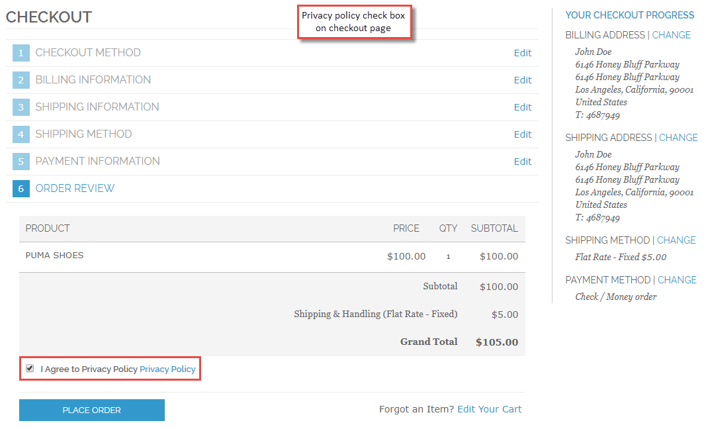The width and height of the screenshot is (708, 429).
Task: Click the step 4 number badge
Action: pos(21,134)
